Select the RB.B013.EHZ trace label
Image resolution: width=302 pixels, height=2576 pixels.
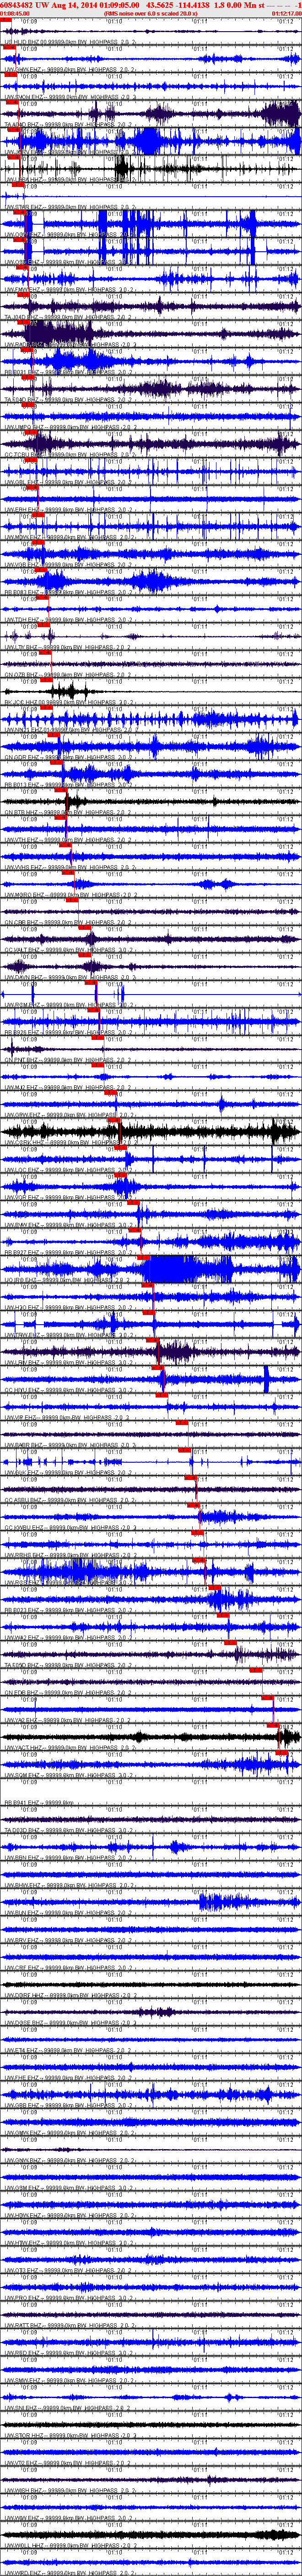(69, 785)
